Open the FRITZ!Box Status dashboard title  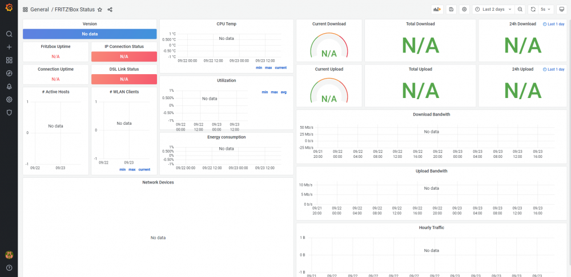click(75, 10)
